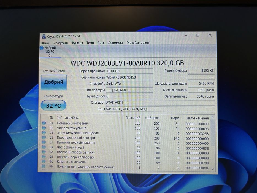
Task: Open the Допомога menu
Action: click(115, 43)
